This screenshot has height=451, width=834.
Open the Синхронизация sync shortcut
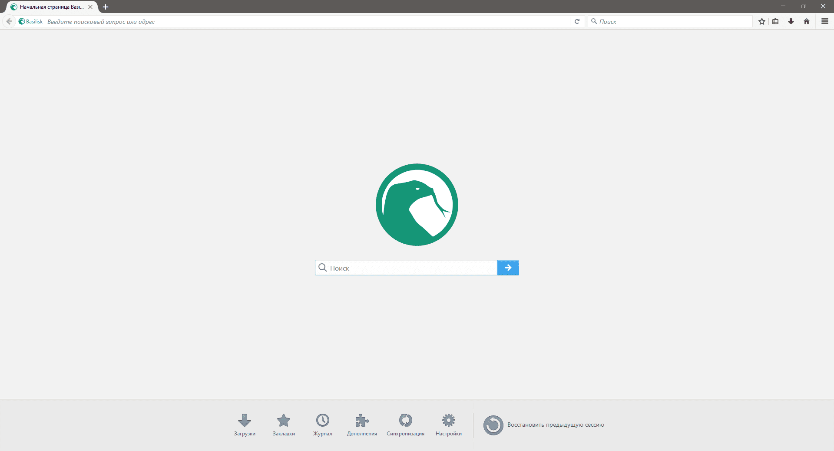click(405, 425)
